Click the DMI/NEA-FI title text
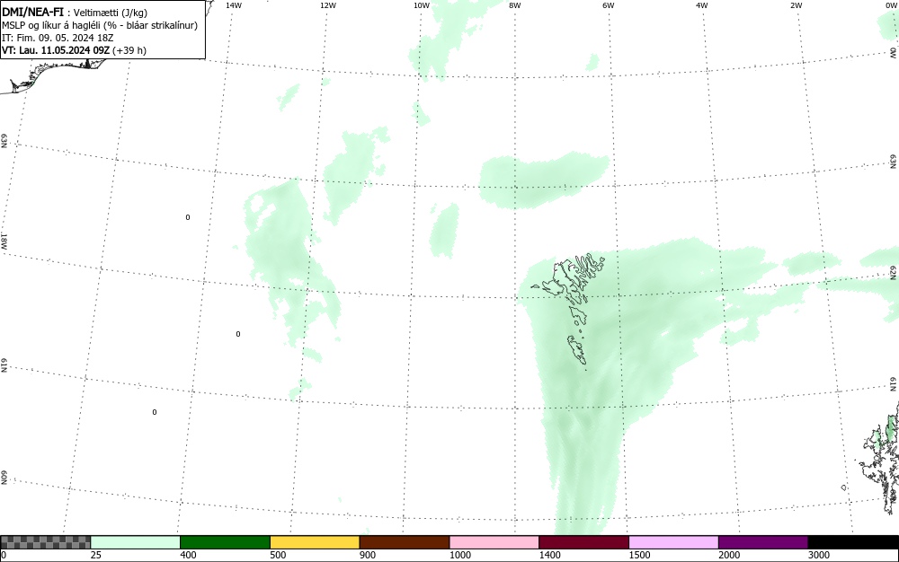This screenshot has width=899, height=562. [32, 12]
